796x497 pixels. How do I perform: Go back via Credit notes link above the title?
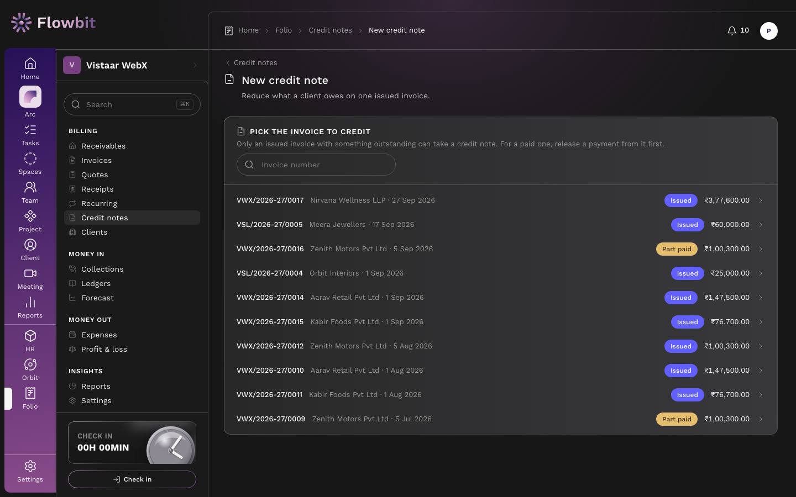coord(252,62)
